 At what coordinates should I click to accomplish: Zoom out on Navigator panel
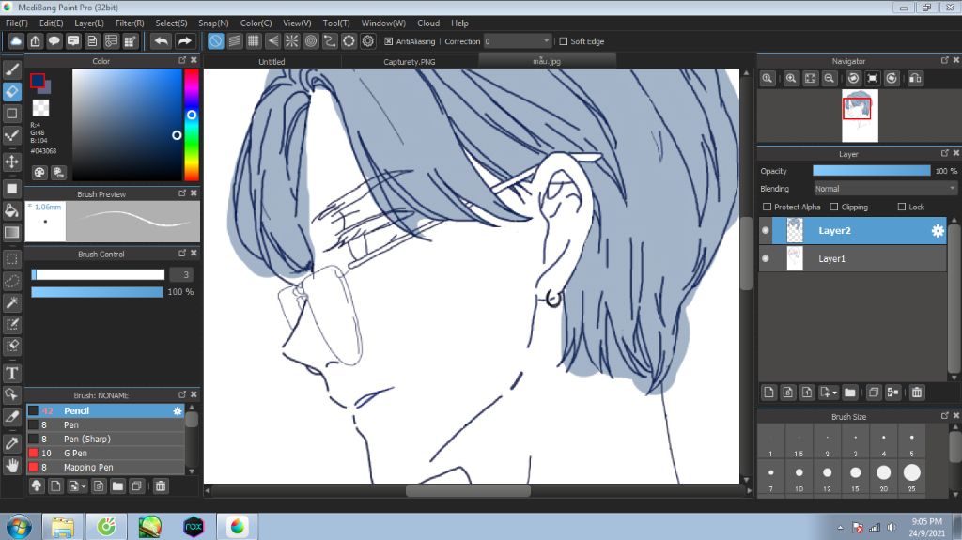[x=829, y=79]
